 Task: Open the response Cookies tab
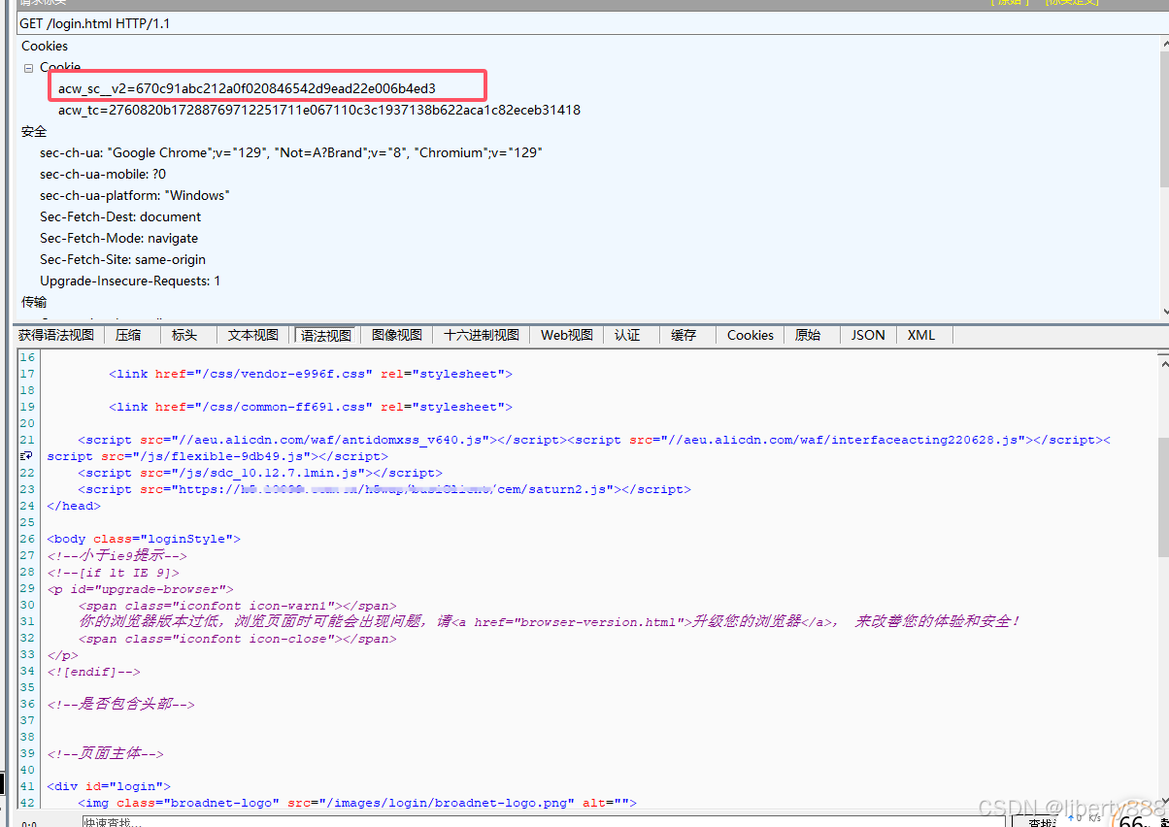click(751, 335)
